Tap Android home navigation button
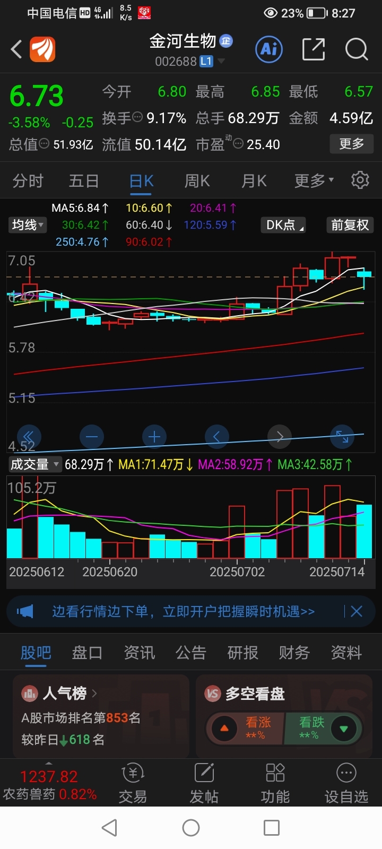The width and height of the screenshot is (382, 849). click(x=191, y=828)
